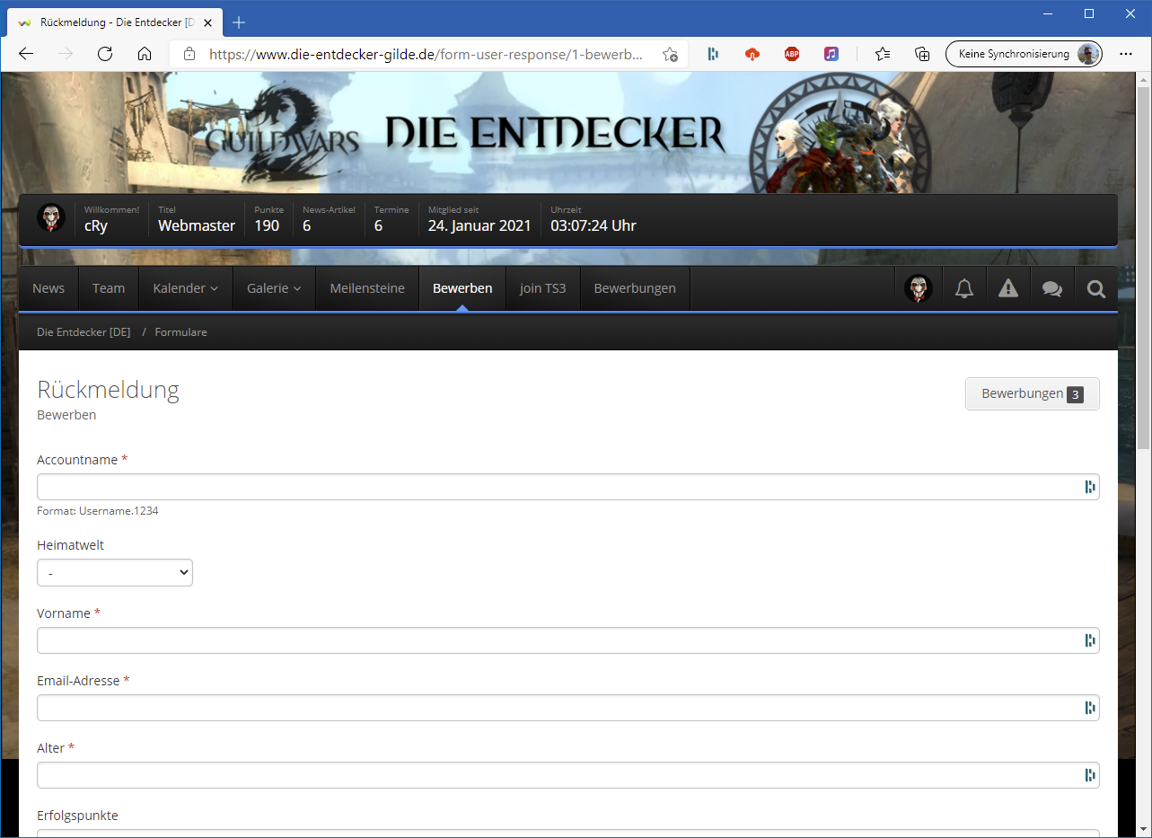Image resolution: width=1152 pixels, height=838 pixels.
Task: Open the browser collections icon
Action: pyautogui.click(x=922, y=54)
